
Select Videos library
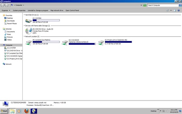9,40
